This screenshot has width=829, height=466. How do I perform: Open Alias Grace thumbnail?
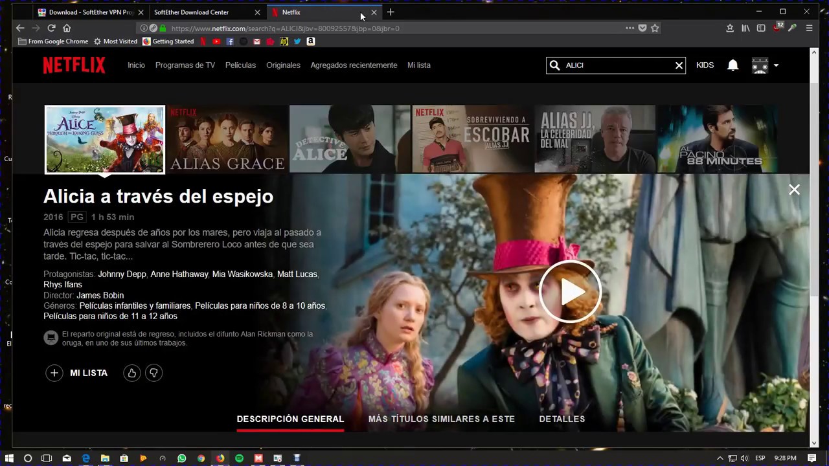(227, 140)
